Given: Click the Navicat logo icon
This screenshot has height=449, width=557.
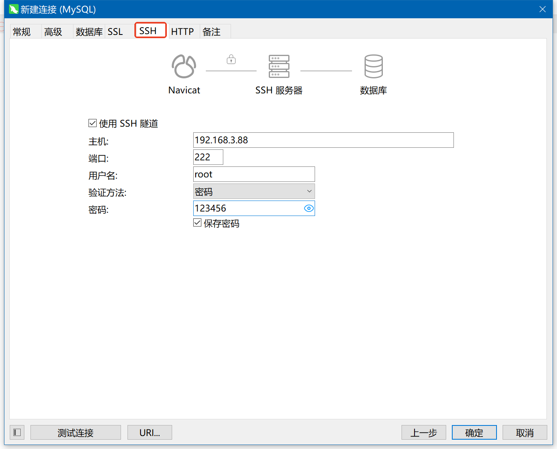Looking at the screenshot, I should pyautogui.click(x=184, y=66).
